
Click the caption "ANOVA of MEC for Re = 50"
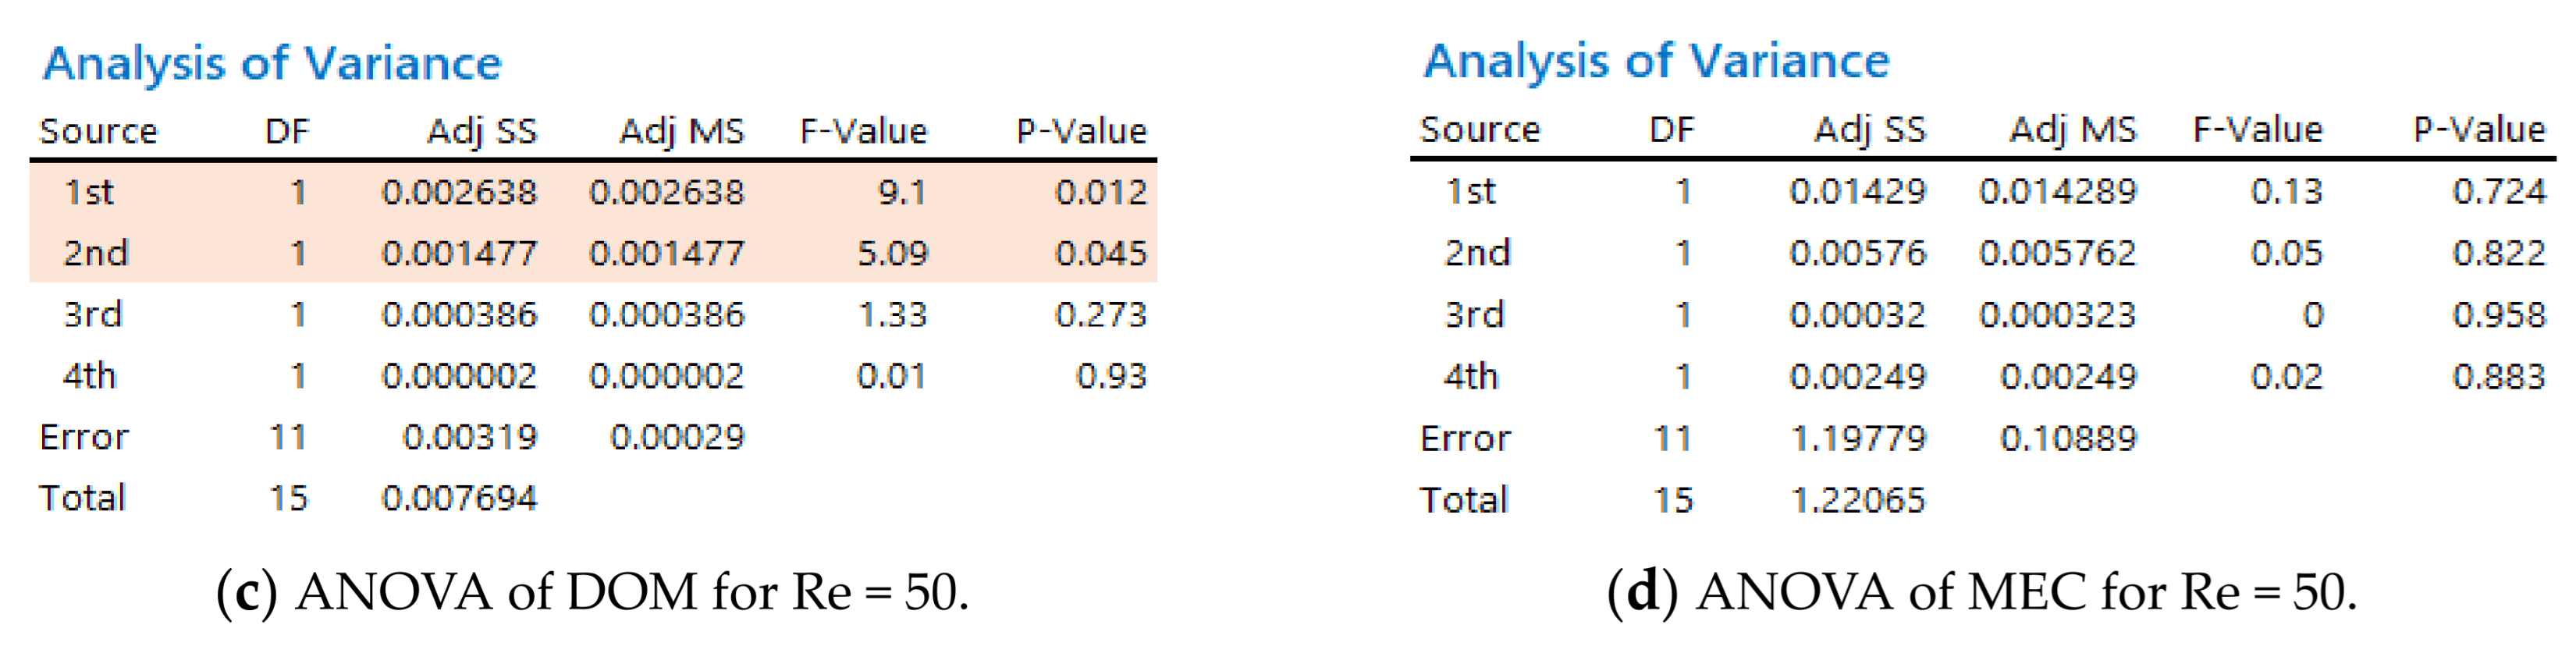coord(1982,592)
